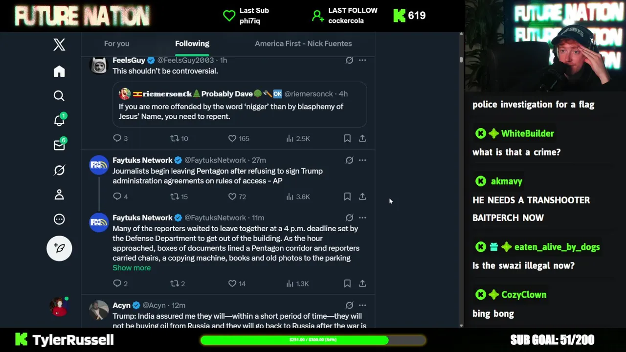Switch to the Following tab
This screenshot has width=626, height=352.
192,44
